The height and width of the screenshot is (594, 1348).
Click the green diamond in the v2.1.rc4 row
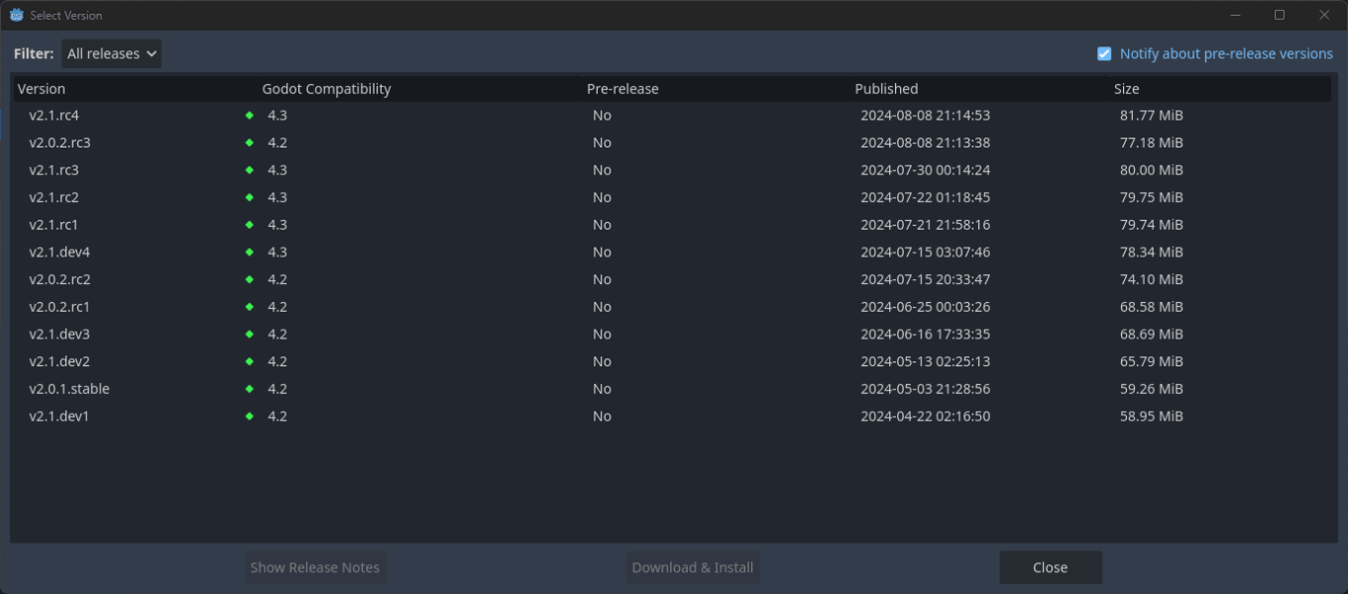click(x=250, y=115)
